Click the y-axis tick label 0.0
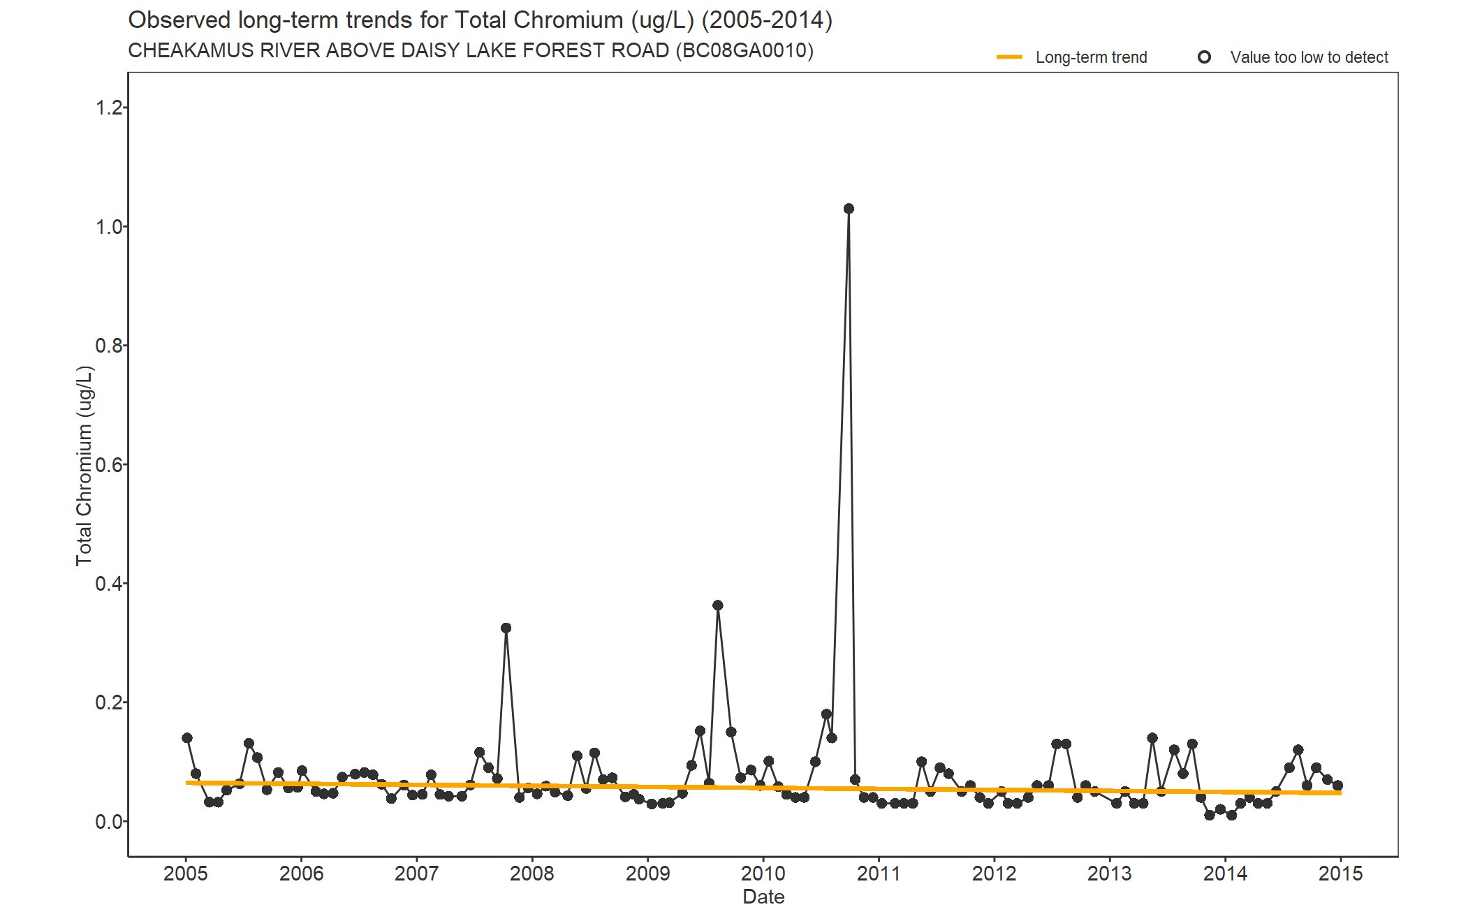The image size is (1475, 914). [109, 822]
